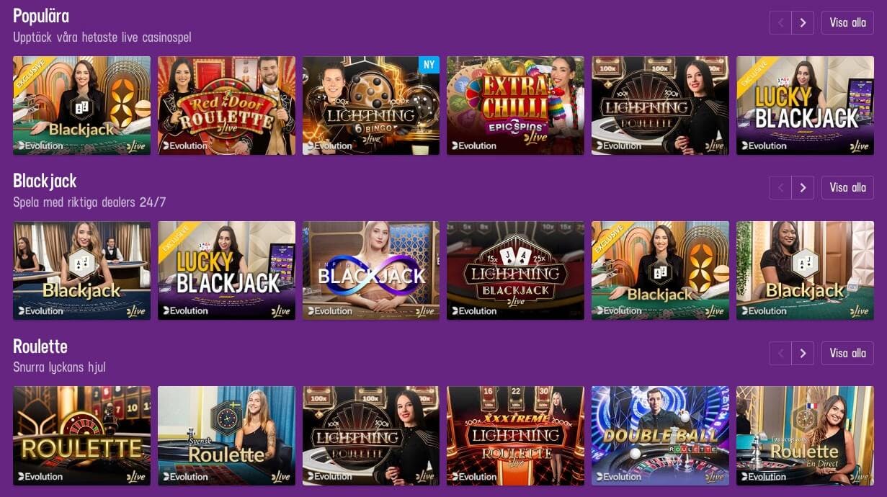Launch the Infinite Blackjack game
887x497 pixels.
tap(371, 270)
